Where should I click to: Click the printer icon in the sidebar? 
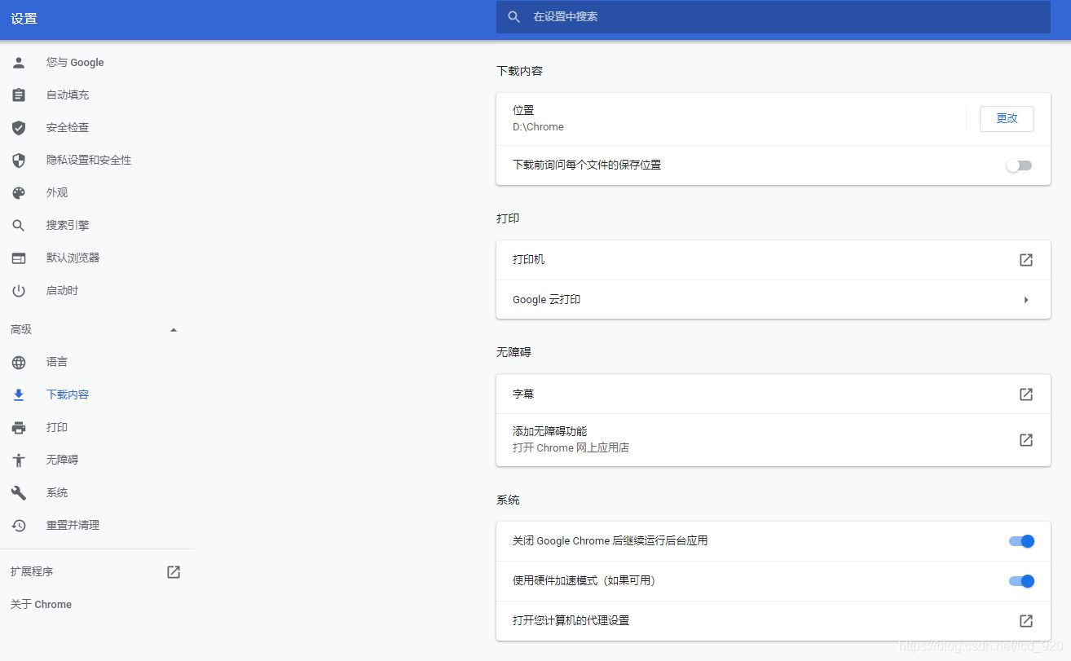coord(19,428)
